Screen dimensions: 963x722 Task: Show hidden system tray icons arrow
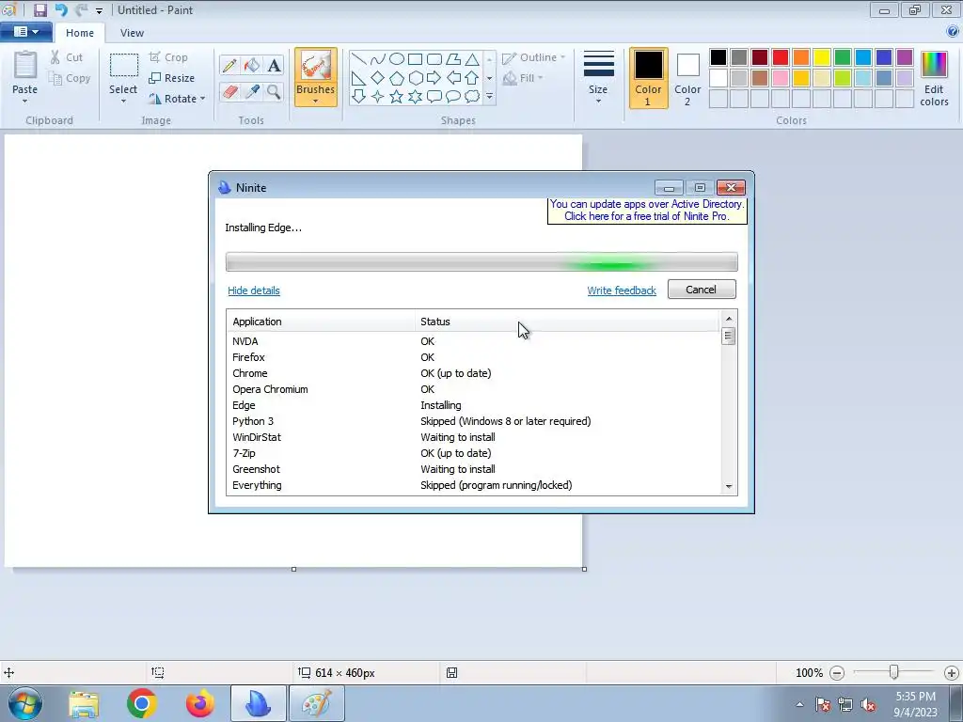(799, 704)
